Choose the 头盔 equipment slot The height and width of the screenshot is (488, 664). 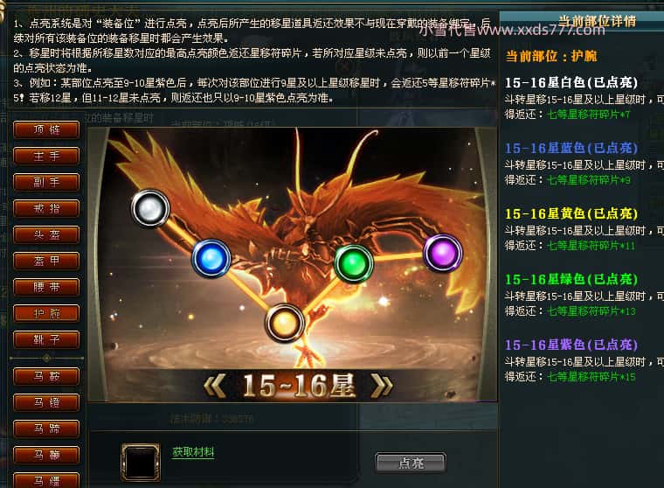pos(46,235)
